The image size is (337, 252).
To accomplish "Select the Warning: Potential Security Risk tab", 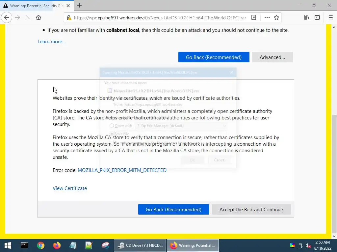I will 37,6.
